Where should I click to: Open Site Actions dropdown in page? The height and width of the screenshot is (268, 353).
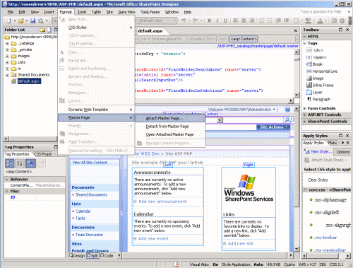point(273,127)
